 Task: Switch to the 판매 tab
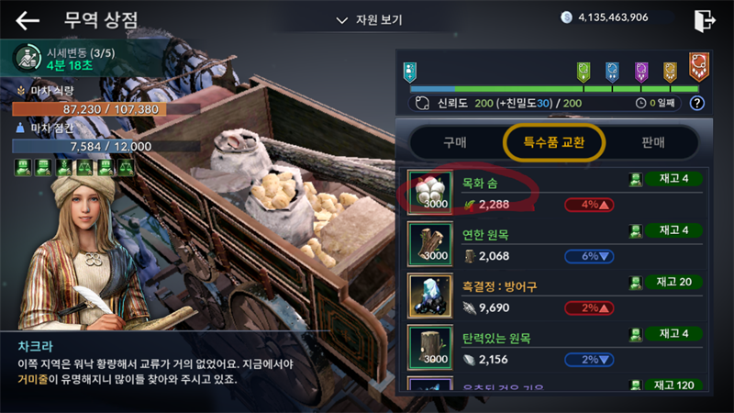[653, 142]
